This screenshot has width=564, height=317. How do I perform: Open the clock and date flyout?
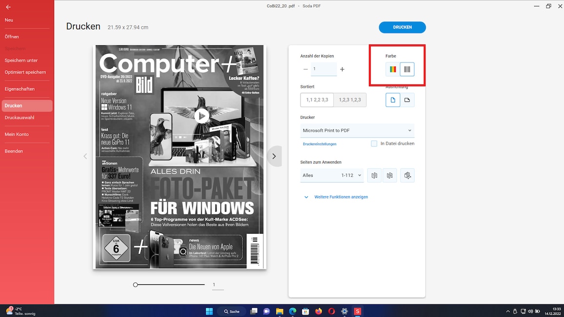[553, 311]
